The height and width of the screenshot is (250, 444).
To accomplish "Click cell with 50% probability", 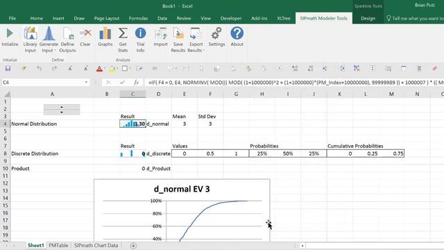I will pos(288,153).
